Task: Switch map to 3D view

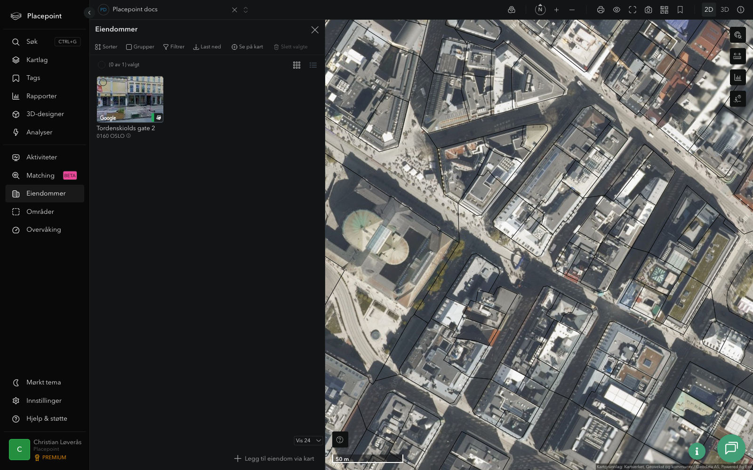Action: click(725, 10)
